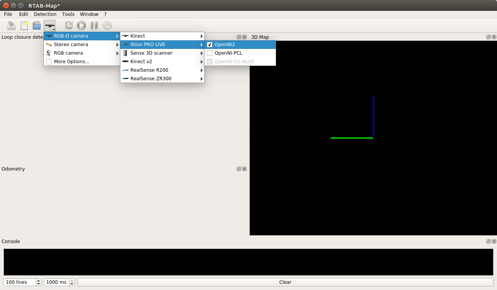Pause detection using the pause icon
This screenshot has height=290, width=497.
click(x=94, y=26)
